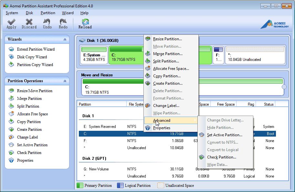Click the Free Space column header
295x192 pixels.
pyautogui.click(x=224, y=104)
